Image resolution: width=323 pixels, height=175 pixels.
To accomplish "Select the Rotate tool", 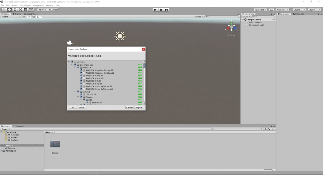I will pyautogui.click(x=15, y=10).
